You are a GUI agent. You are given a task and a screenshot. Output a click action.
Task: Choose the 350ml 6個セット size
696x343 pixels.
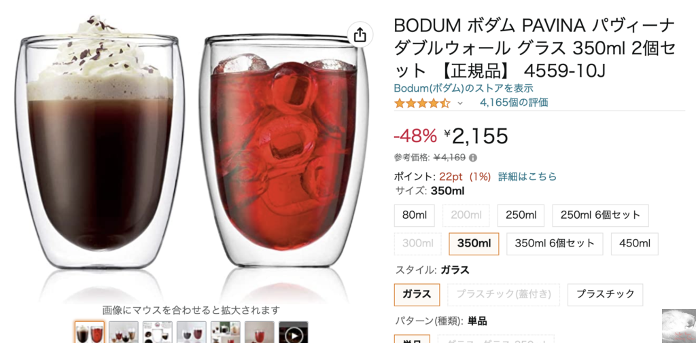555,244
